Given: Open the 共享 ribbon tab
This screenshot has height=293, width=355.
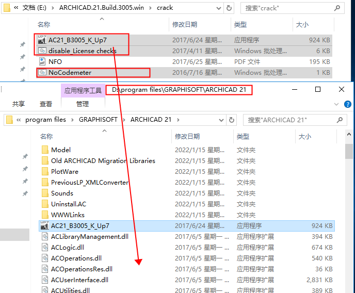Looking at the screenshot, I should [x=19, y=104].
